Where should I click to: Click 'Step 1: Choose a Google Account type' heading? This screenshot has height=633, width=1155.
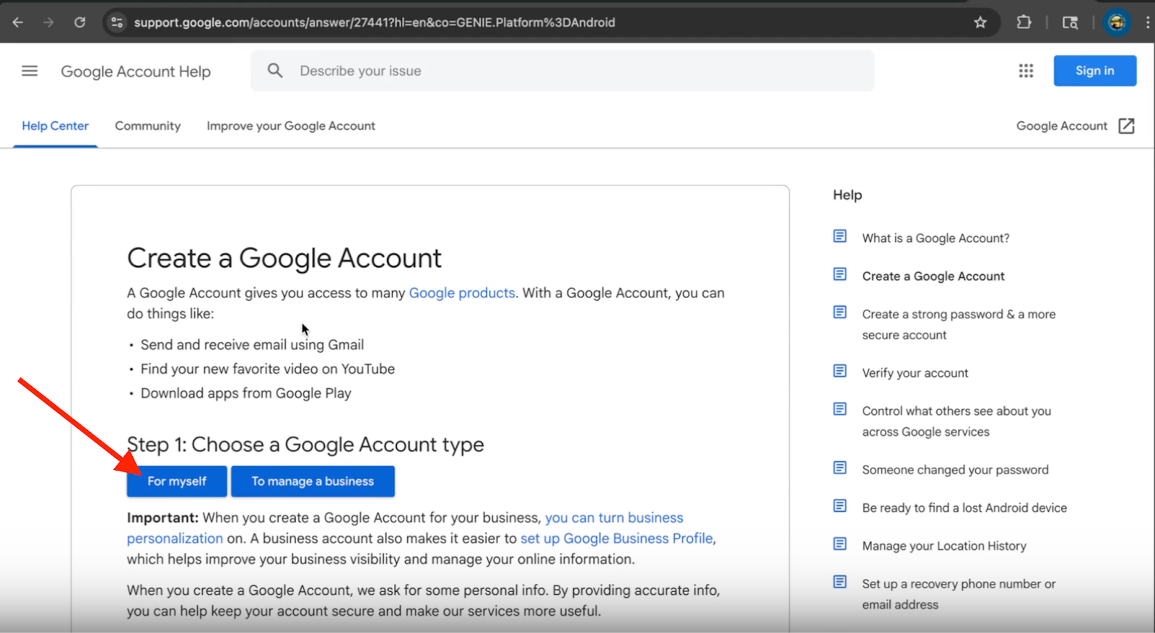click(x=305, y=445)
